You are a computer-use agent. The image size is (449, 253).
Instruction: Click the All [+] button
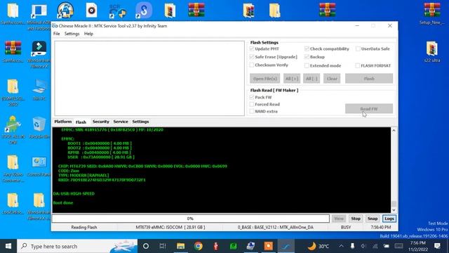292,79
